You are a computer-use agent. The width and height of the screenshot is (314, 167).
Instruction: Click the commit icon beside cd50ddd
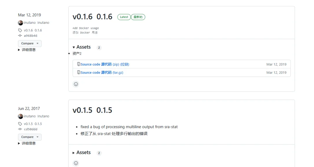(20, 129)
